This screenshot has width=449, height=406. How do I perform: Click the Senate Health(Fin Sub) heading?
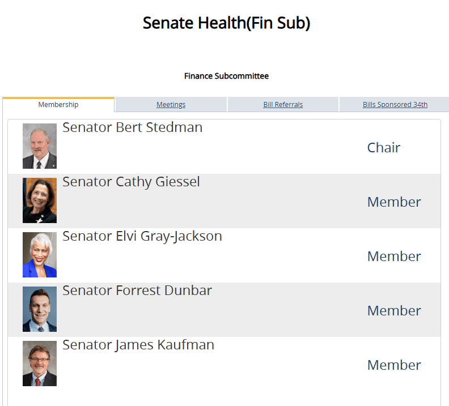point(226,23)
